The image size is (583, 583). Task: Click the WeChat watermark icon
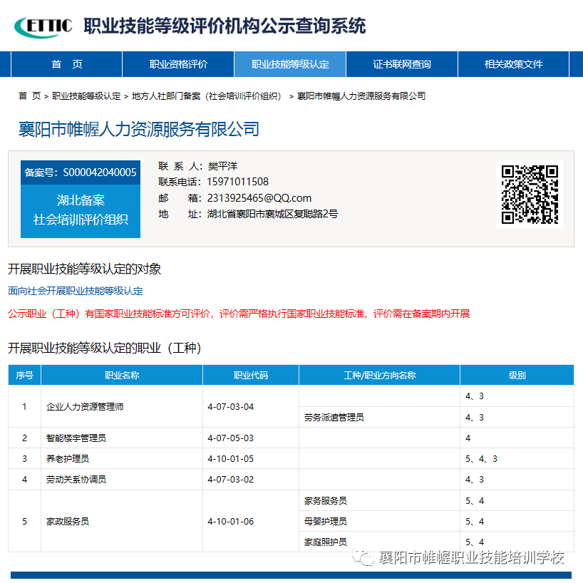tap(366, 557)
